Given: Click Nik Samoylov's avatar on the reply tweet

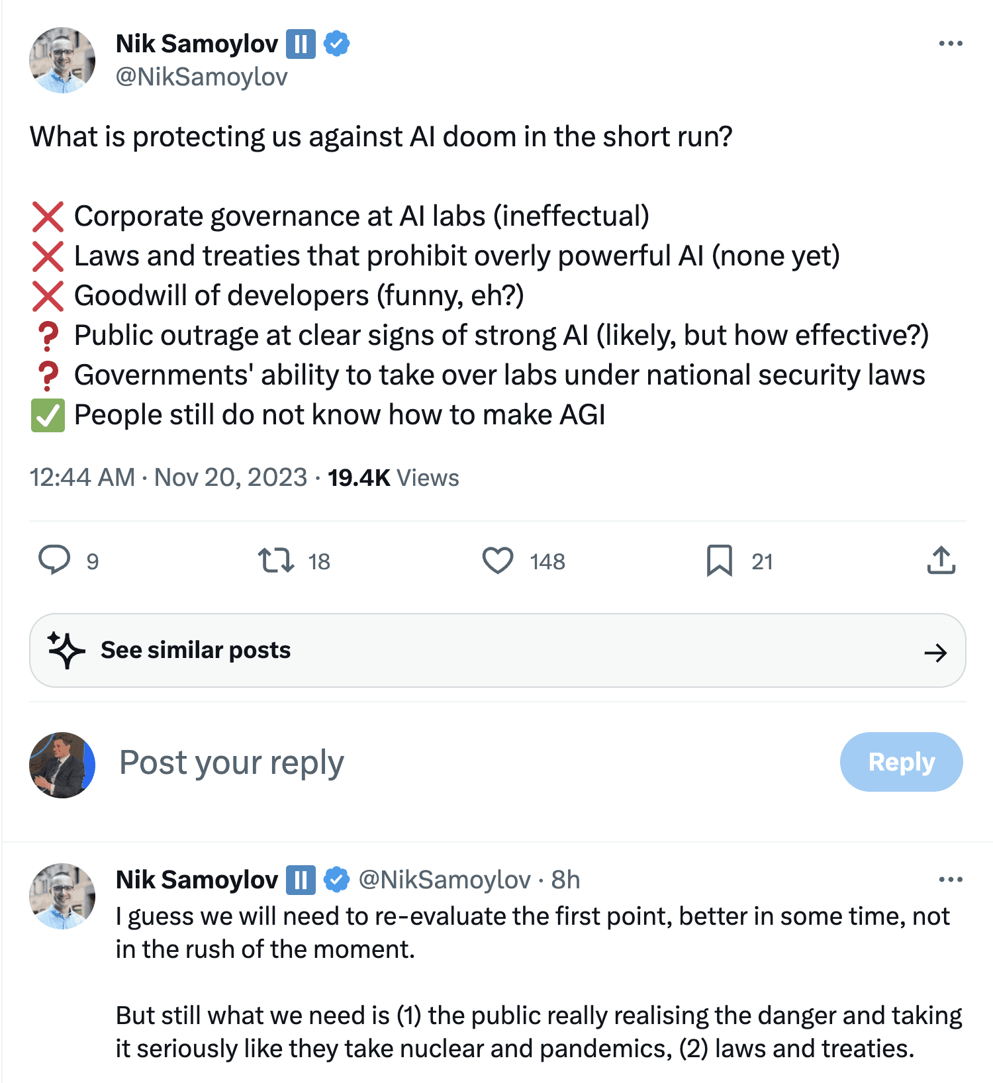Looking at the screenshot, I should point(62,896).
